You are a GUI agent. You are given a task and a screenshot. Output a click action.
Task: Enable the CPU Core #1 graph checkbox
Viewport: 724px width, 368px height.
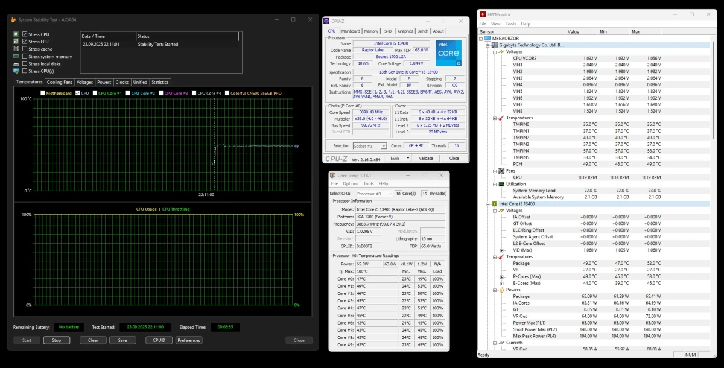point(95,93)
